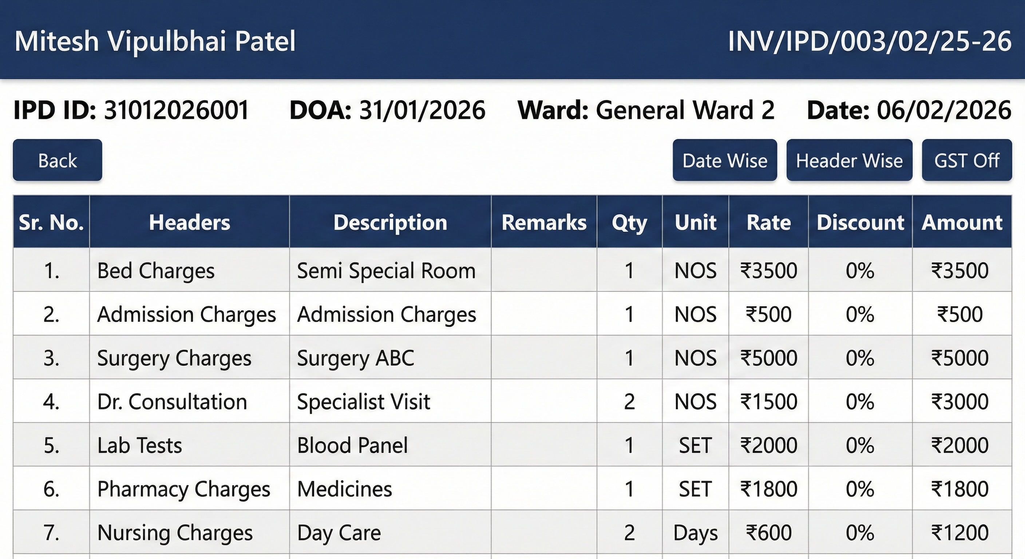Click the Amount column header
Image resolution: width=1025 pixels, height=559 pixels.
tap(962, 222)
